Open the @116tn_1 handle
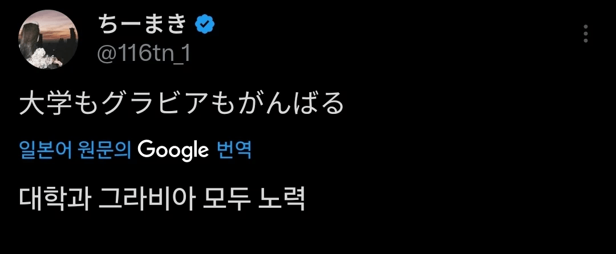This screenshot has height=254, width=616. tap(143, 55)
